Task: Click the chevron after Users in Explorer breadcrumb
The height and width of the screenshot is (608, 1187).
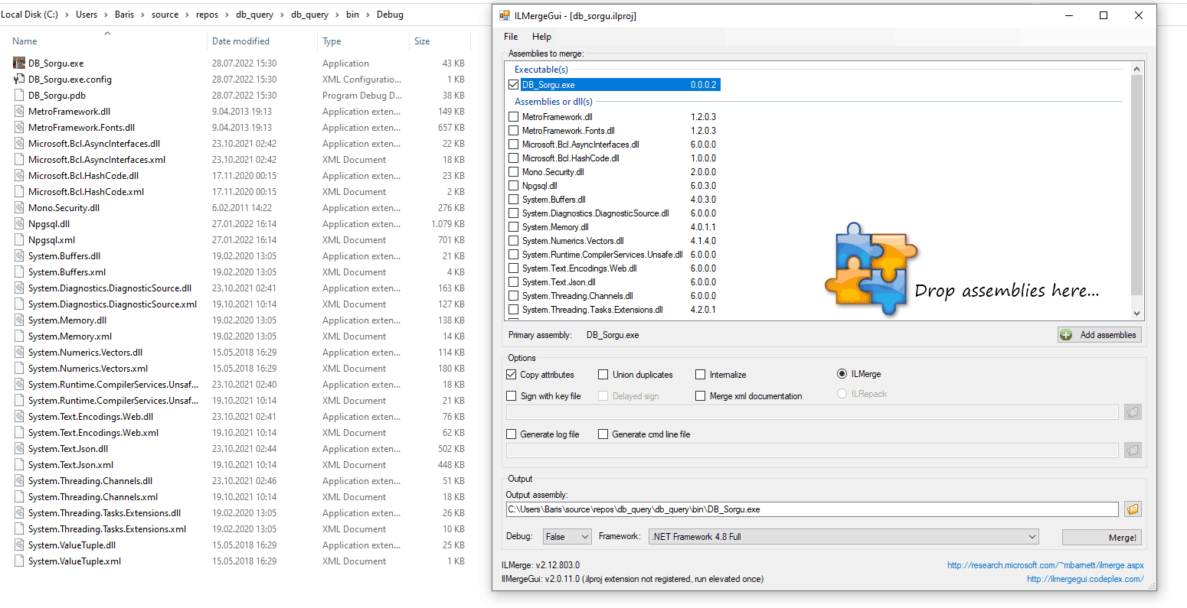Action: click(107, 15)
